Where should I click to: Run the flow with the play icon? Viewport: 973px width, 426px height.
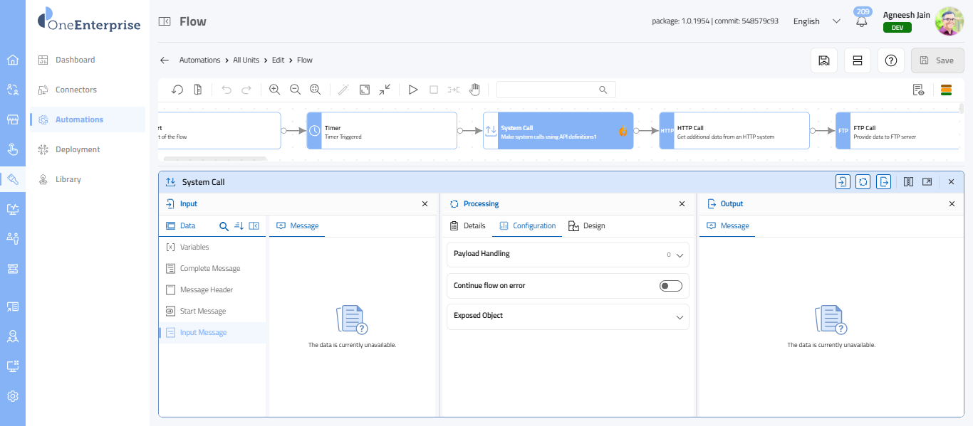[x=412, y=90]
